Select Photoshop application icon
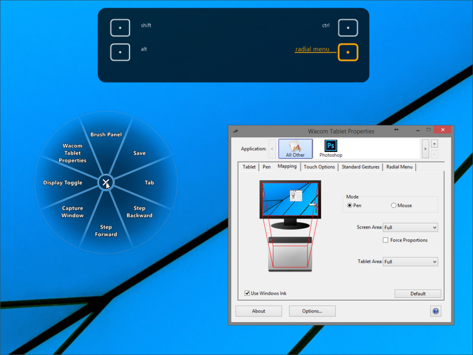Image resolution: width=473 pixels, height=355 pixels. pyautogui.click(x=331, y=149)
